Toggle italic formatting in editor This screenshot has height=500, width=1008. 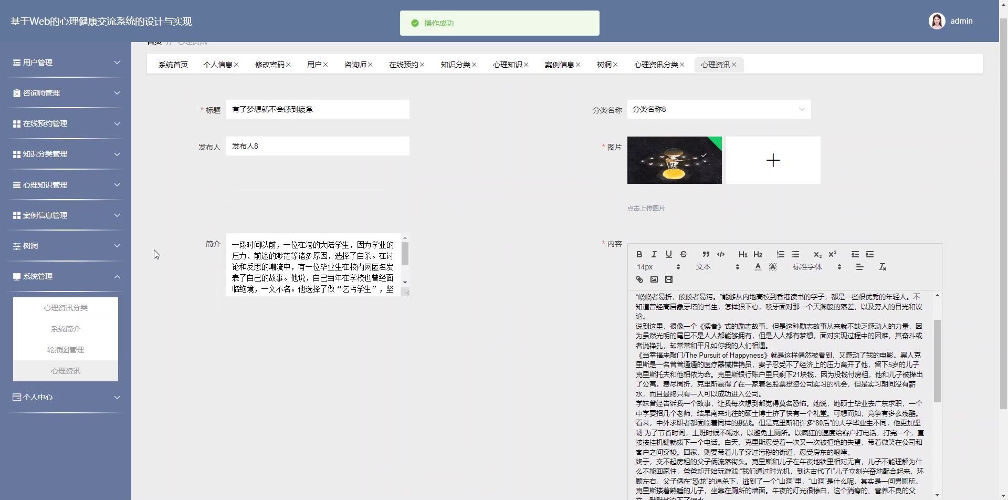654,254
